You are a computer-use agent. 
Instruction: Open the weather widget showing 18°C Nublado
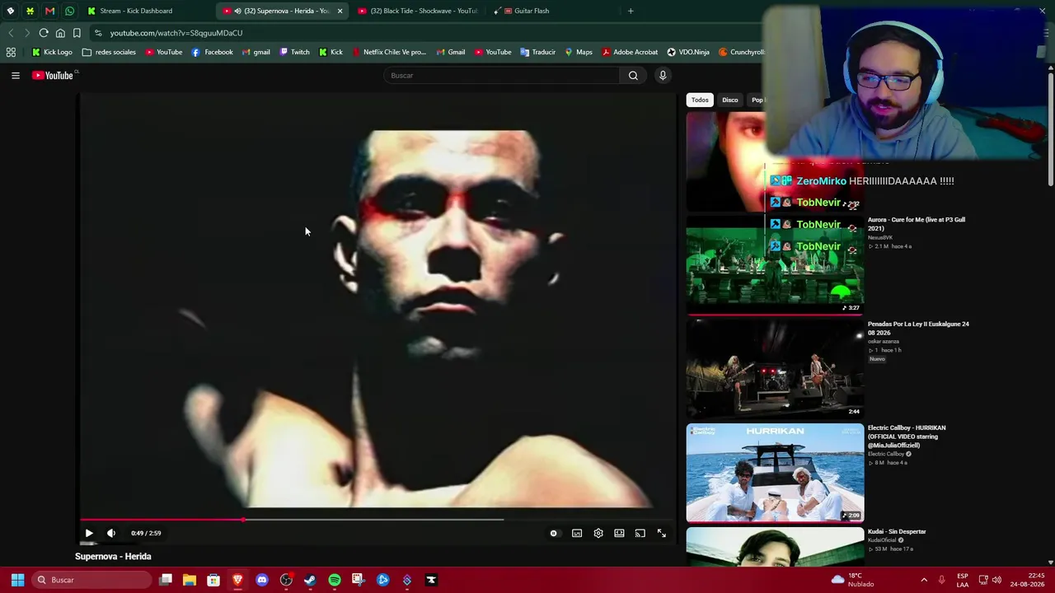[x=853, y=580]
